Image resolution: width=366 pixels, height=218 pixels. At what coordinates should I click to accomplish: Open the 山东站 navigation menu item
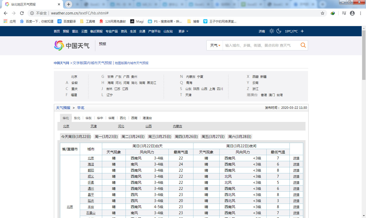168,31
